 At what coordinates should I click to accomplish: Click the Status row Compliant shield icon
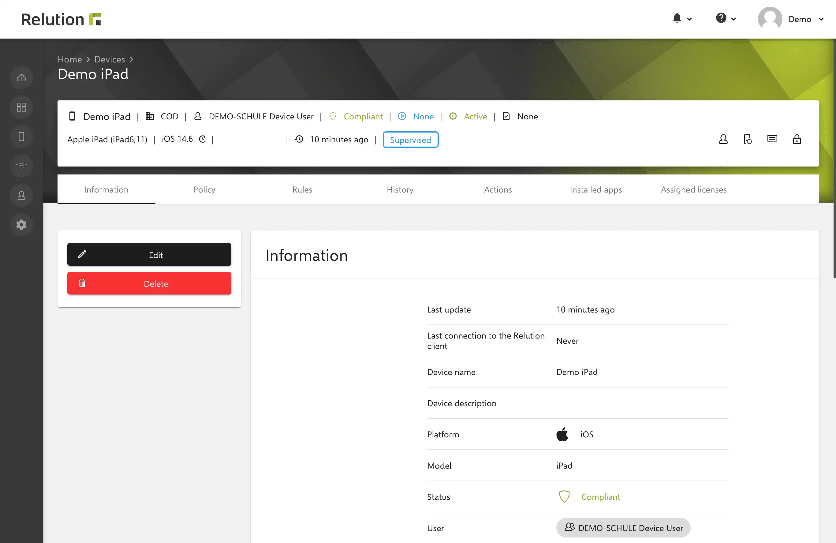click(564, 496)
